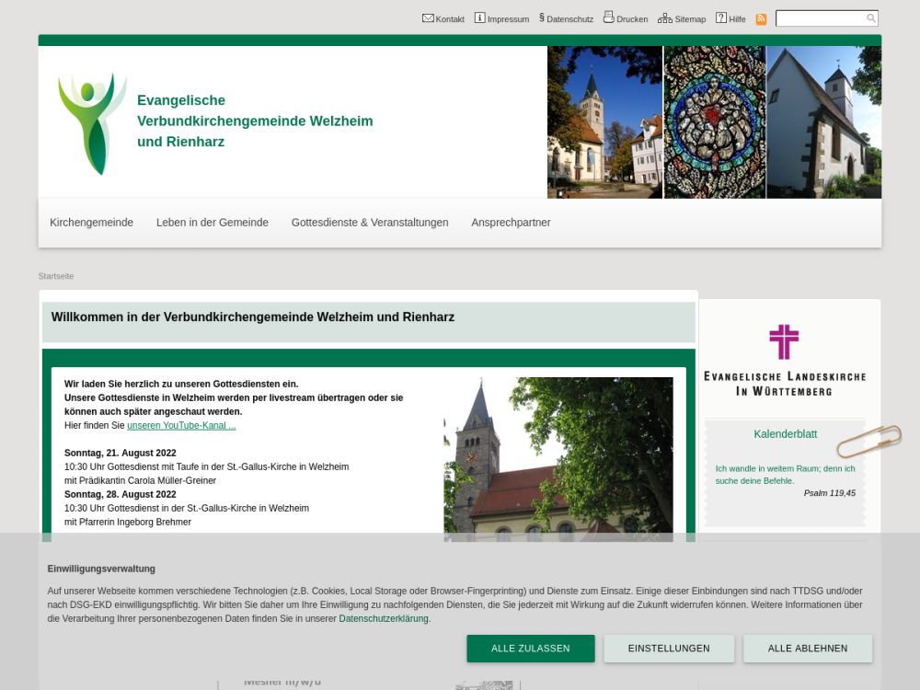Expand Leben in der Gemeinde menu
The width and height of the screenshot is (920, 690).
[213, 223]
